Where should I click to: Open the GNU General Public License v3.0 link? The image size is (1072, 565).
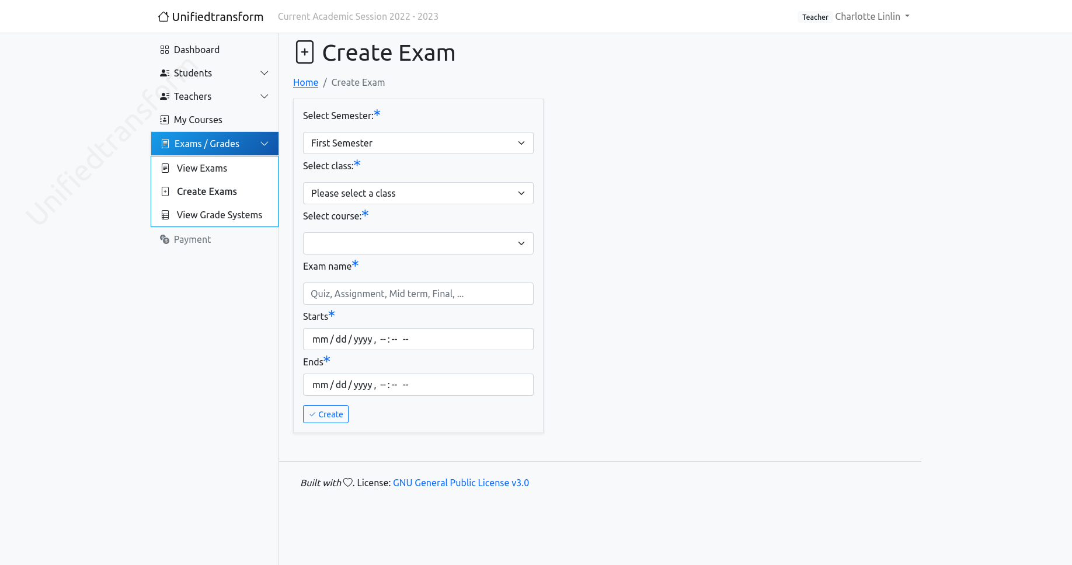point(461,483)
